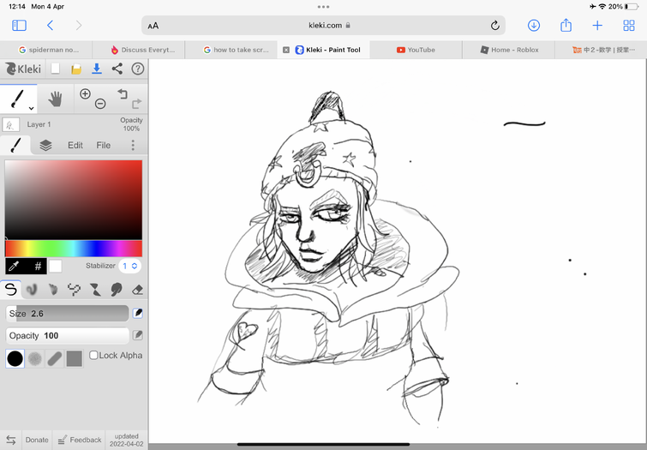The width and height of the screenshot is (647, 450).
Task: Select the pen brush type
Action: coord(11,290)
